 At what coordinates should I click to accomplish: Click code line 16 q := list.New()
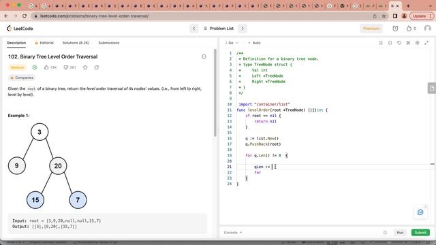click(262, 138)
